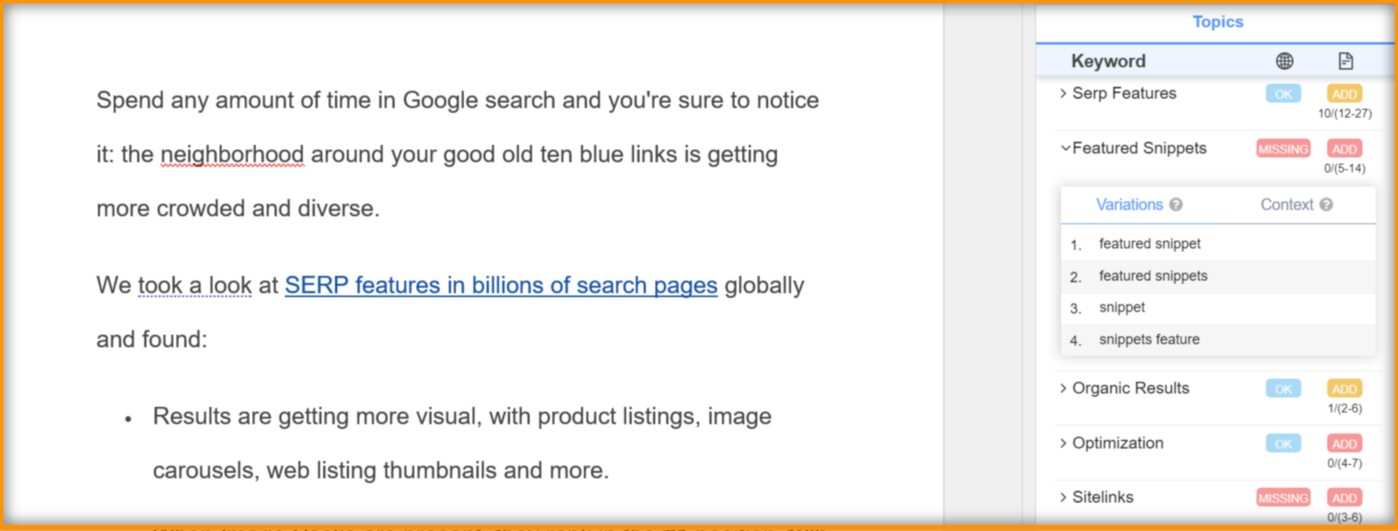This screenshot has width=1398, height=531.
Task: Open the SERP features in billions link
Action: 501,286
